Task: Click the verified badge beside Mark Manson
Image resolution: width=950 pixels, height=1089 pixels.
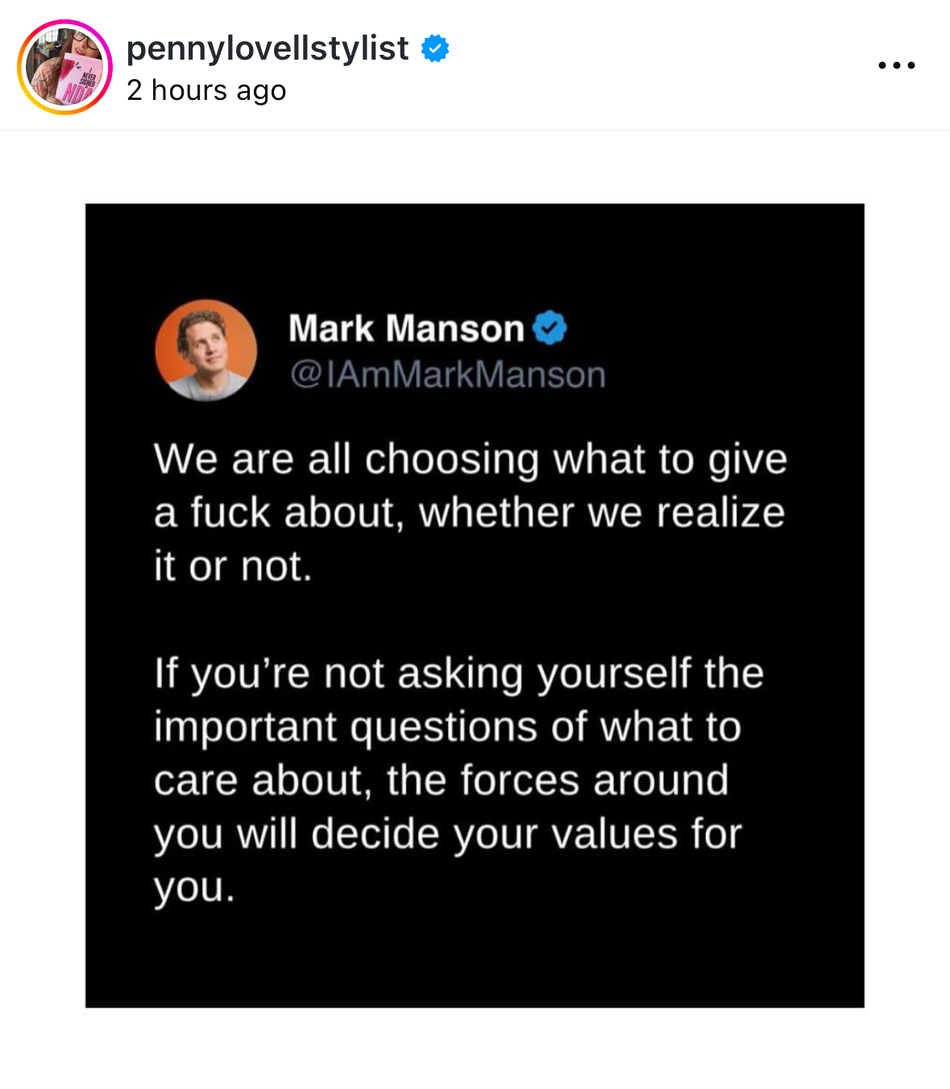Action: [x=550, y=328]
